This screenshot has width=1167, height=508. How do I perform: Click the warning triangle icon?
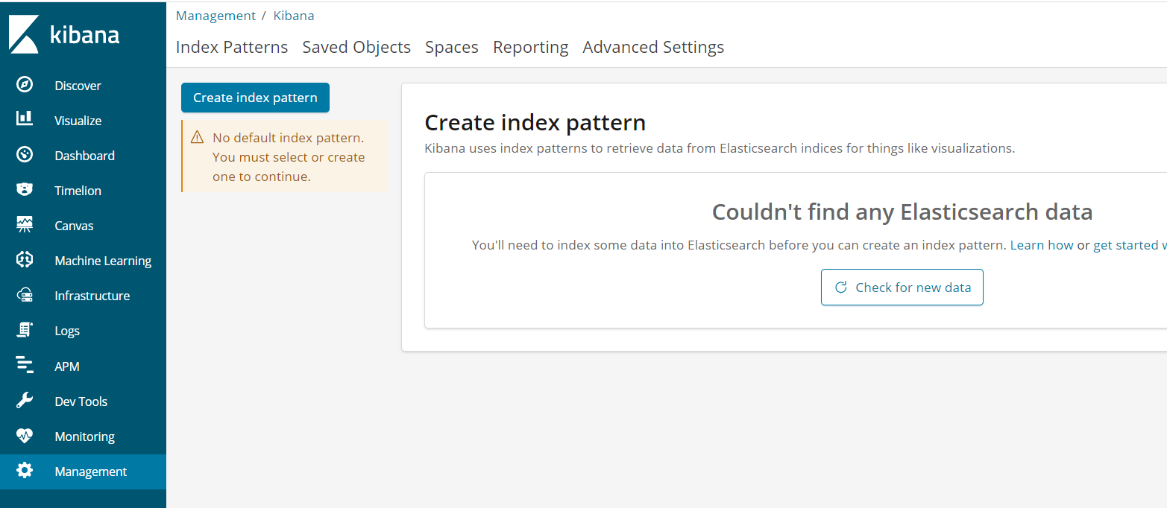[x=197, y=137]
